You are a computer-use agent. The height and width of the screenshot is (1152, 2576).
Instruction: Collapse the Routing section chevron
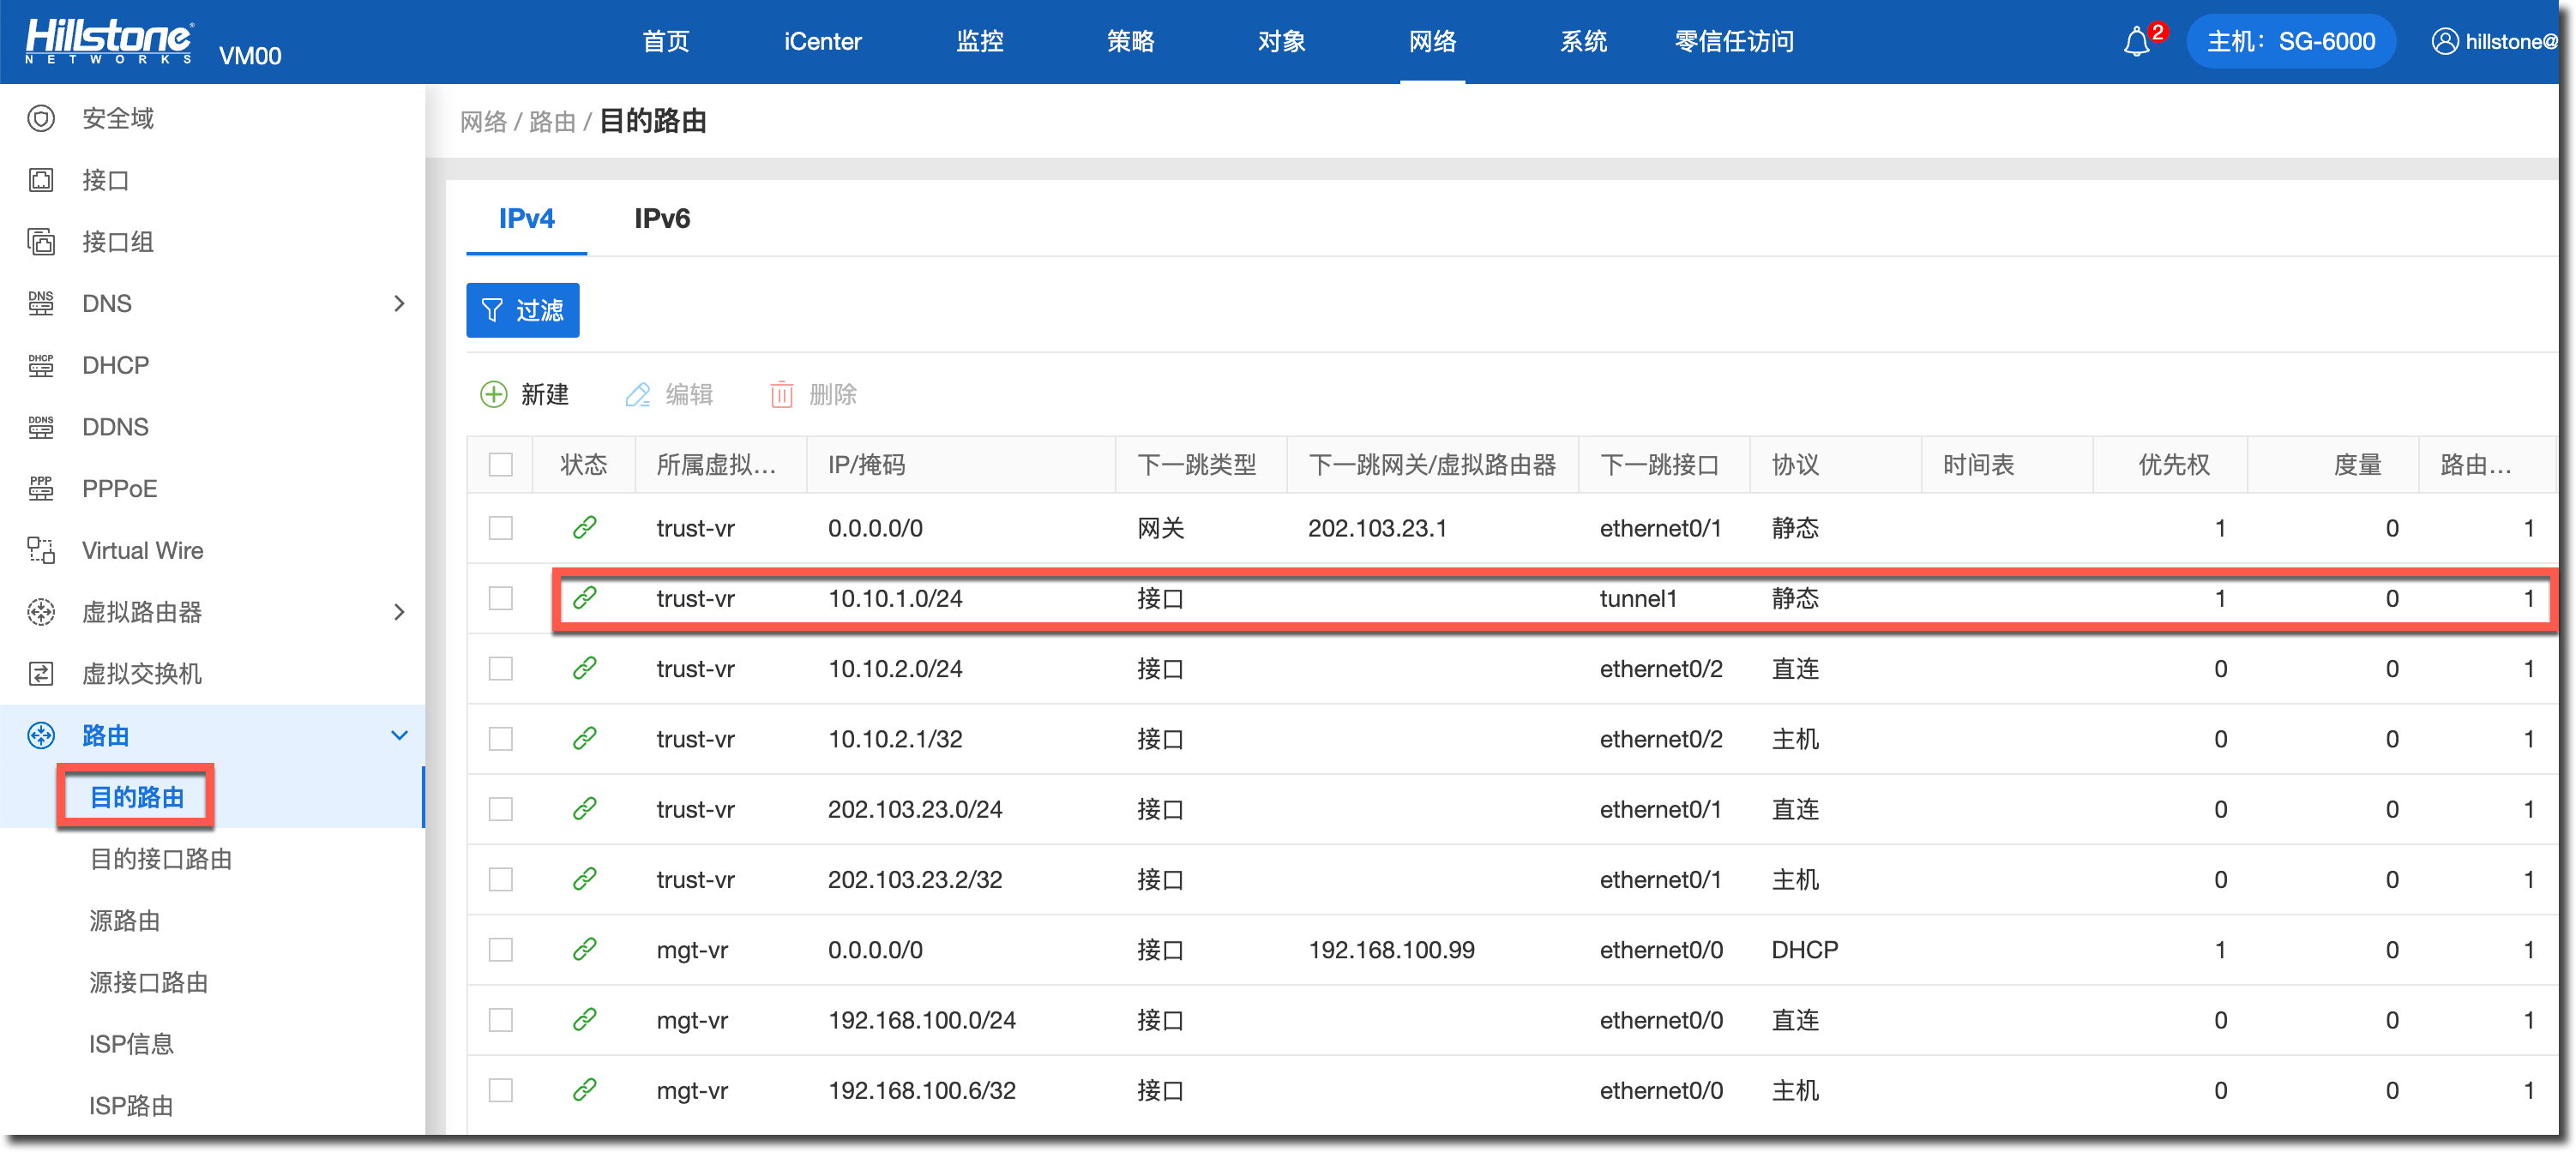pos(399,736)
